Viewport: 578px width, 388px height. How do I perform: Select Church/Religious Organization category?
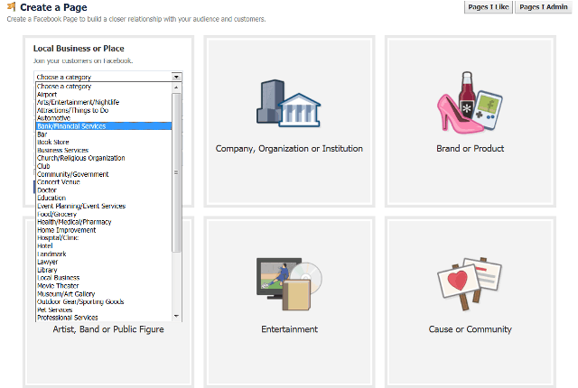pyautogui.click(x=104, y=158)
